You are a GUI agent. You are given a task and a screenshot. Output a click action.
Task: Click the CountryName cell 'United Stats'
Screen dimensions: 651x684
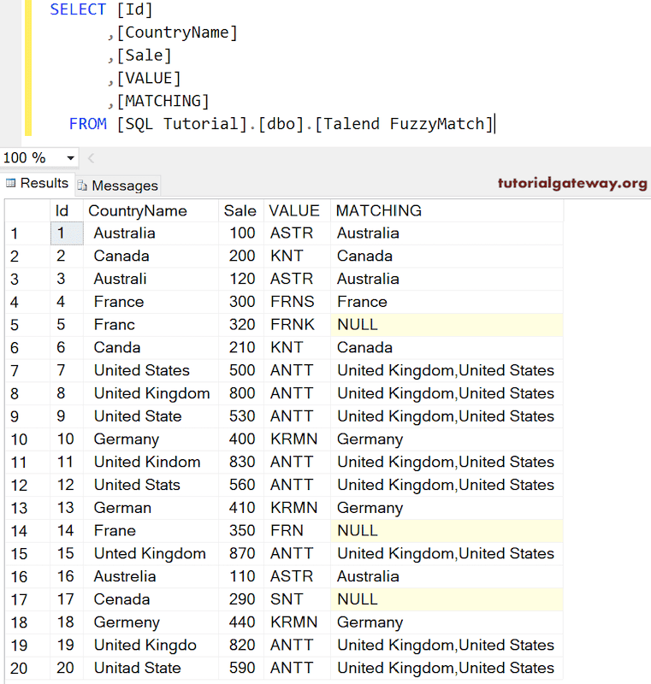point(151,485)
